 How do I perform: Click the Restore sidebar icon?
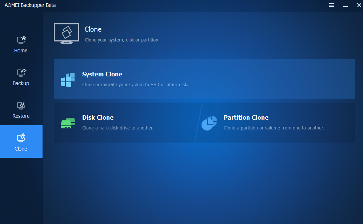[x=21, y=105]
